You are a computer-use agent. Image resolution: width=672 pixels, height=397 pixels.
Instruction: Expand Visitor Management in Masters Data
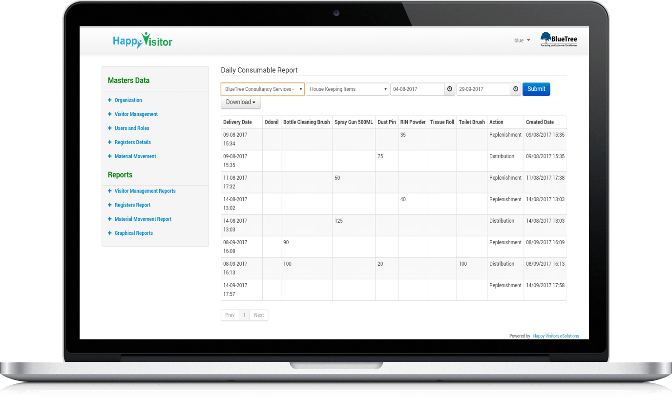[x=136, y=114]
